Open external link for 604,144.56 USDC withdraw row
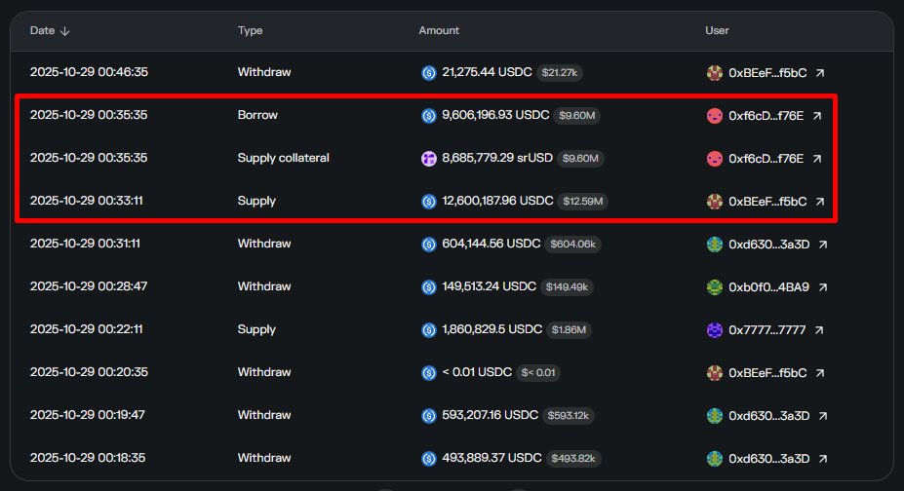Image resolution: width=904 pixels, height=491 pixels. pos(823,245)
